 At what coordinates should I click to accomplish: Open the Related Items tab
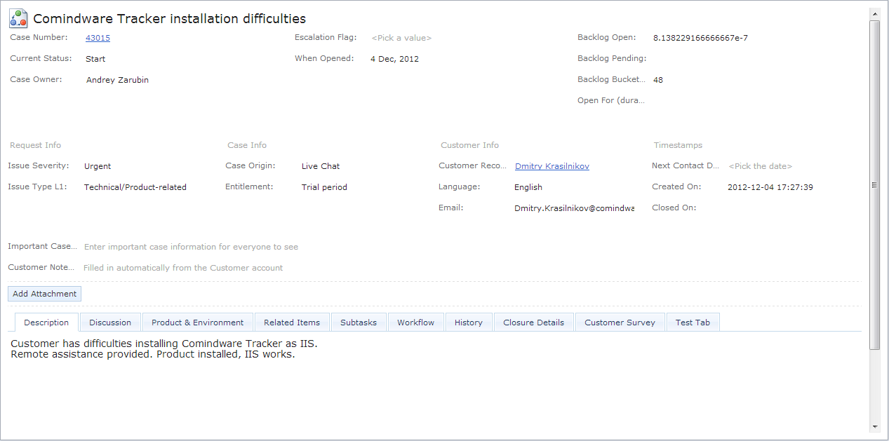292,323
